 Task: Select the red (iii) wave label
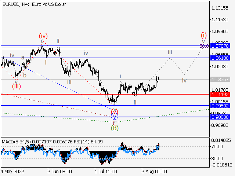coord(17,87)
